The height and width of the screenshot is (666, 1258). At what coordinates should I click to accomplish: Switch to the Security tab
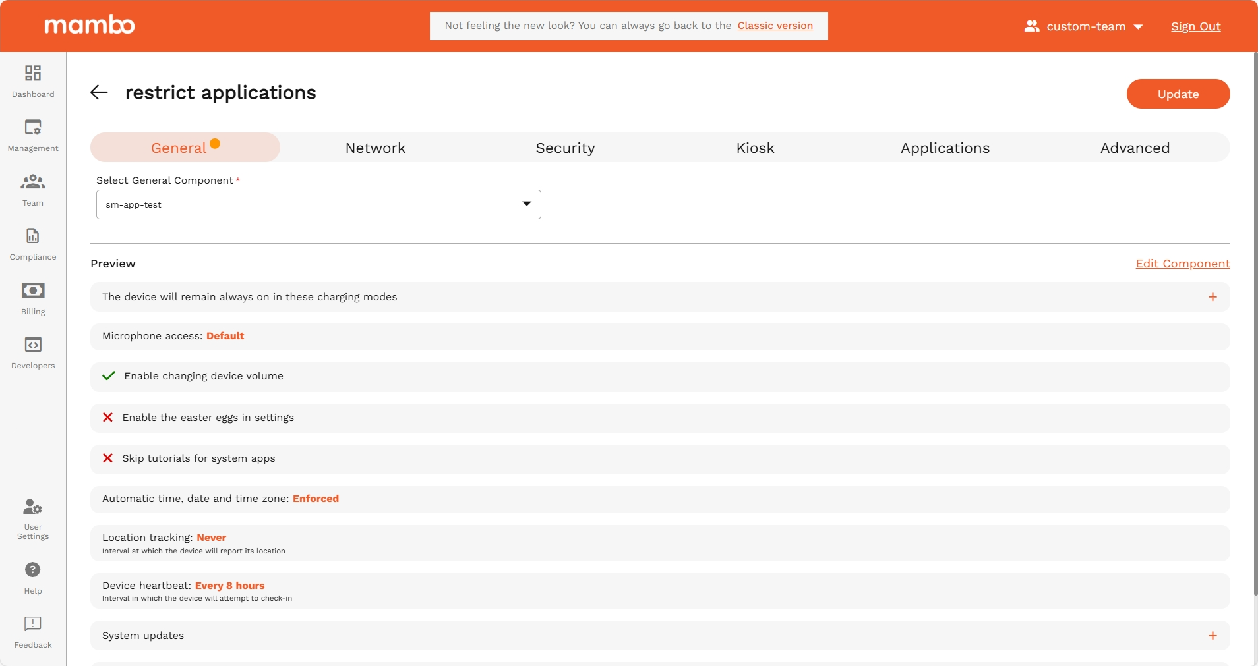565,148
